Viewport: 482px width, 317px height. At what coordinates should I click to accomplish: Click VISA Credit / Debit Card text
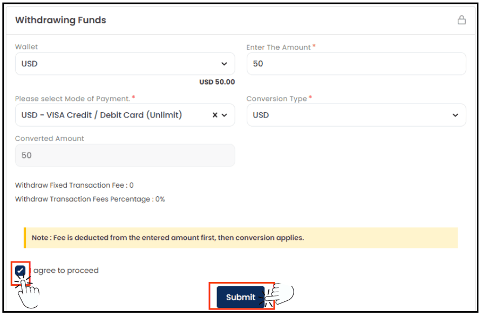pyautogui.click(x=114, y=115)
